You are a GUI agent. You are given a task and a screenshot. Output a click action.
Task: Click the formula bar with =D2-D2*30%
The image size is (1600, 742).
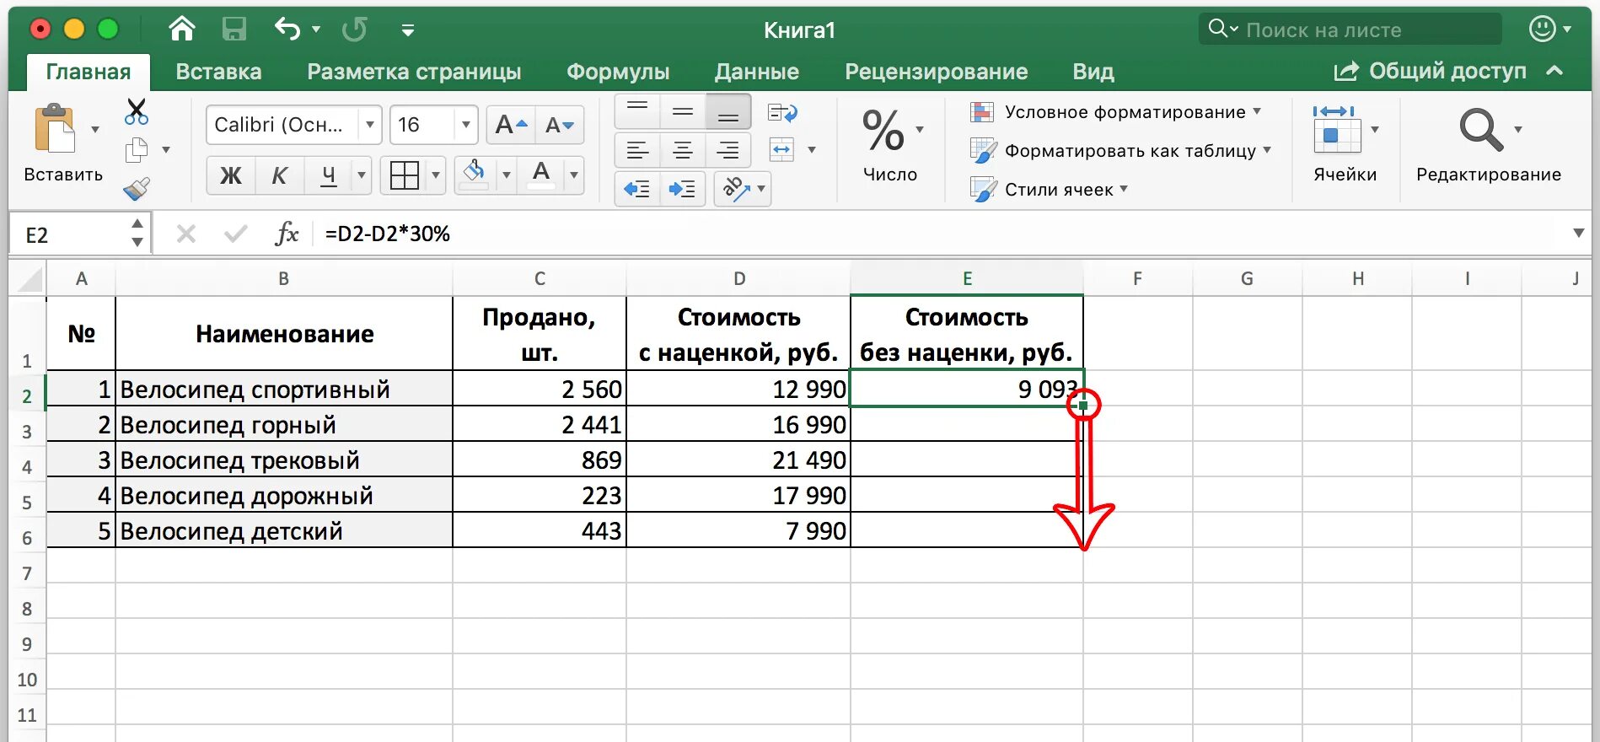pyautogui.click(x=940, y=234)
